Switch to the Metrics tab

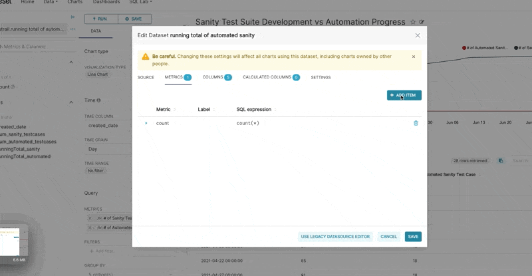[x=178, y=77]
